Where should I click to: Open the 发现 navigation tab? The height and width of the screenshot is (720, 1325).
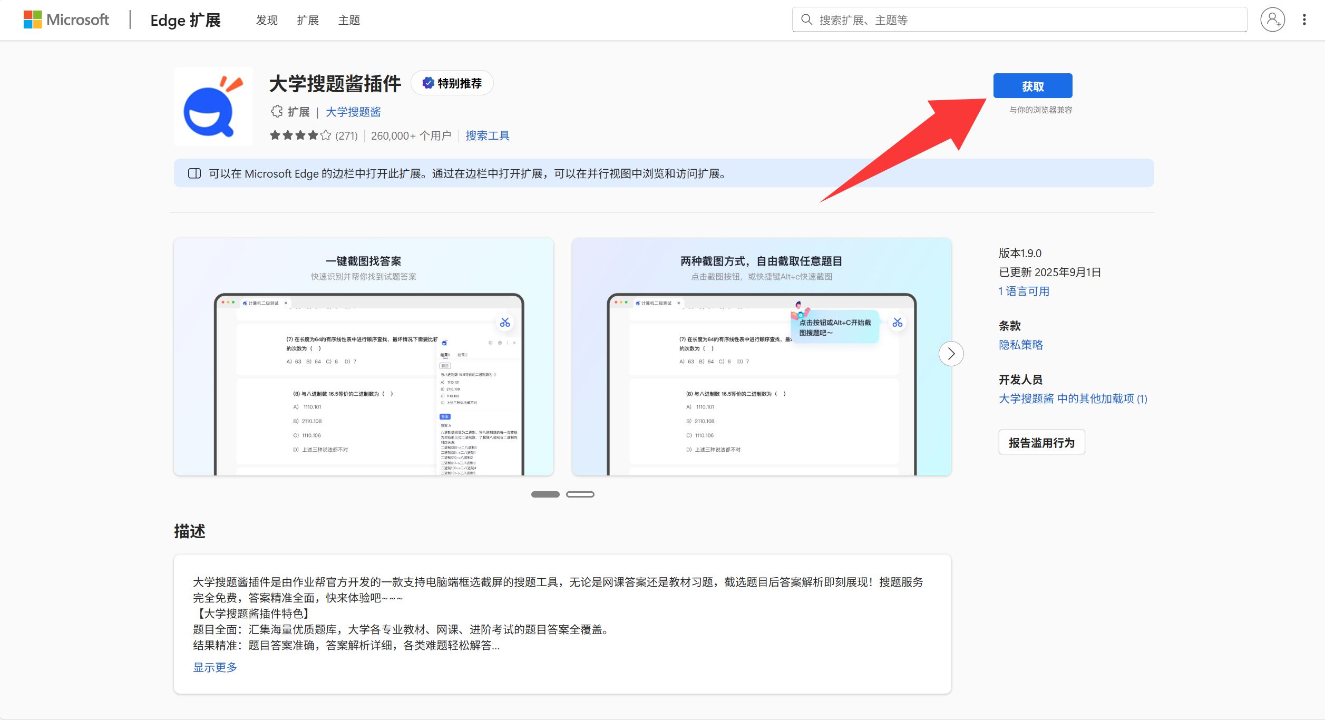click(x=267, y=20)
